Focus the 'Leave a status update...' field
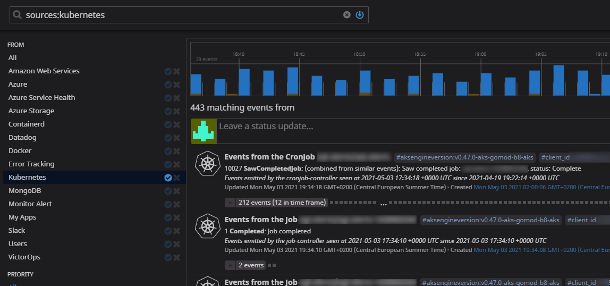The image size is (610, 286). tap(413, 131)
